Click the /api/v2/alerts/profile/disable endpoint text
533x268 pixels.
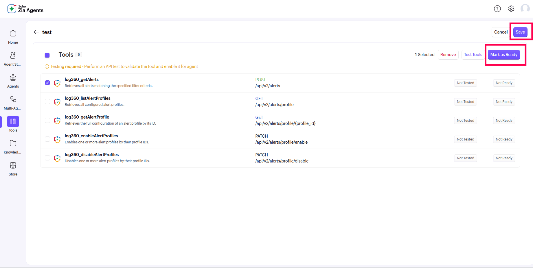[x=282, y=161]
